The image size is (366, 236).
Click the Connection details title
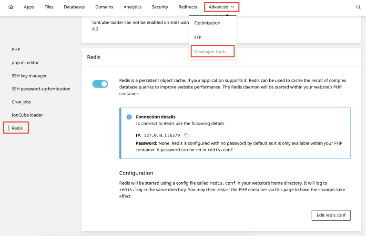[x=155, y=117]
